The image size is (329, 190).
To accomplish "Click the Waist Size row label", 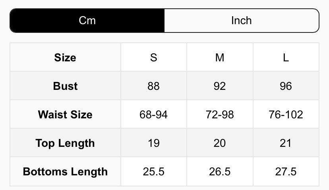I will tap(65, 114).
